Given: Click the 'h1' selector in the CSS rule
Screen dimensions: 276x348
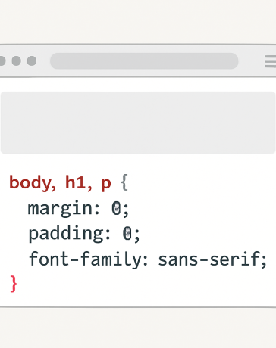Looking at the screenshot, I should pos(75,182).
